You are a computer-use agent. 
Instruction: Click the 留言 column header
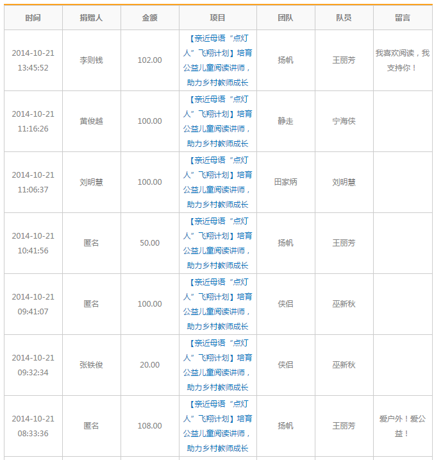point(403,18)
